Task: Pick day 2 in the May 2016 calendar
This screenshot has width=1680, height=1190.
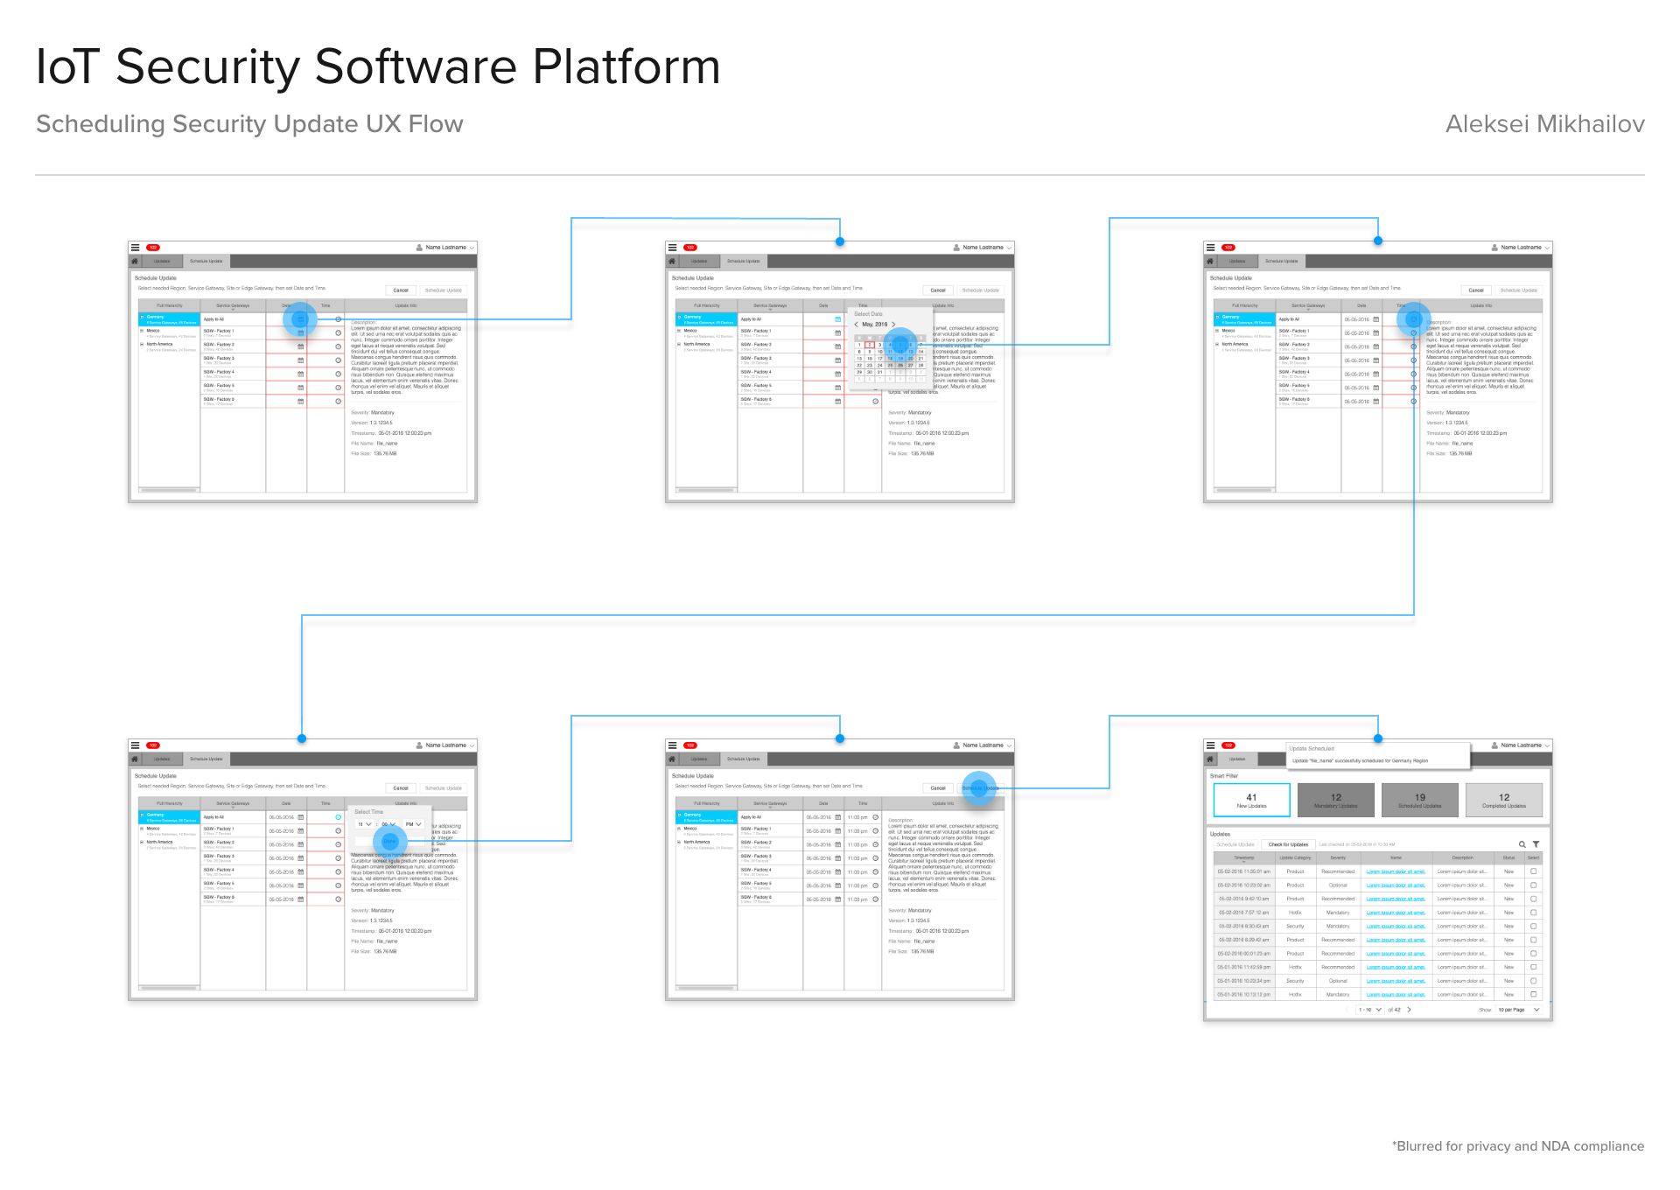Action: (870, 345)
